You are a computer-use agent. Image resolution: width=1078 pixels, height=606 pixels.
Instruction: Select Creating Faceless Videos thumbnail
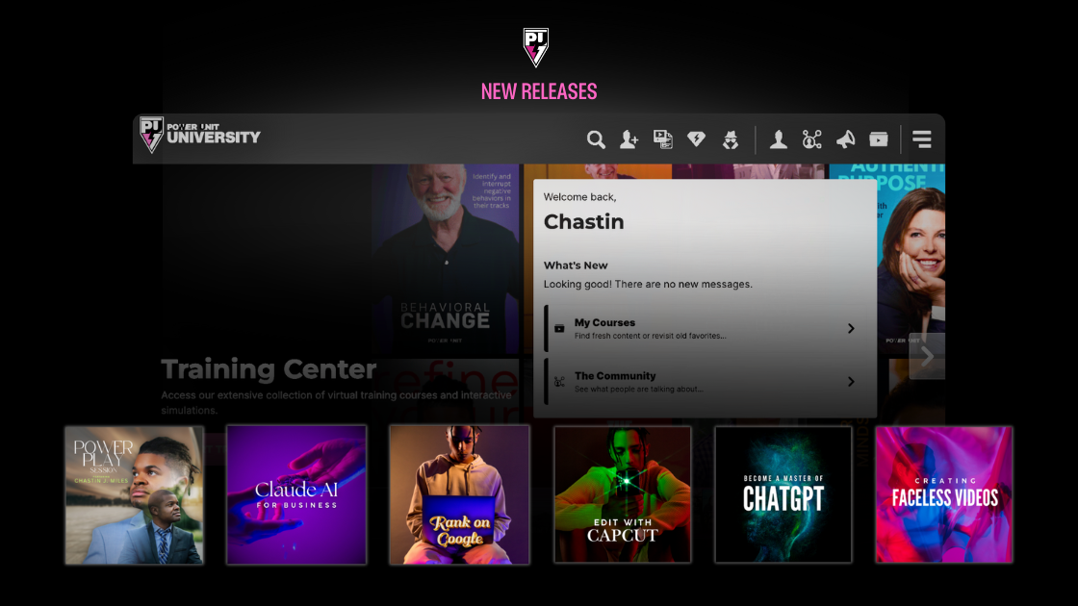click(x=944, y=494)
